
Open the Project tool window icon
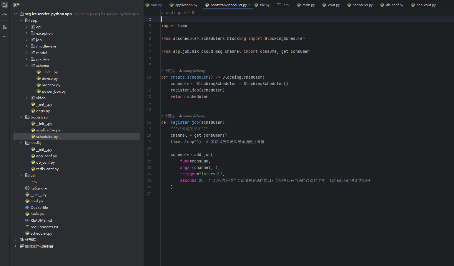(x=5, y=5)
